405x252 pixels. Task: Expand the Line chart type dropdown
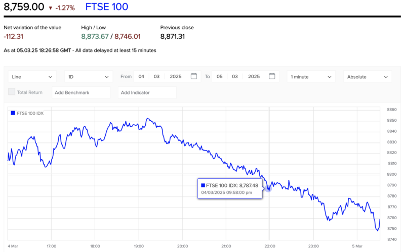[x=33, y=77]
